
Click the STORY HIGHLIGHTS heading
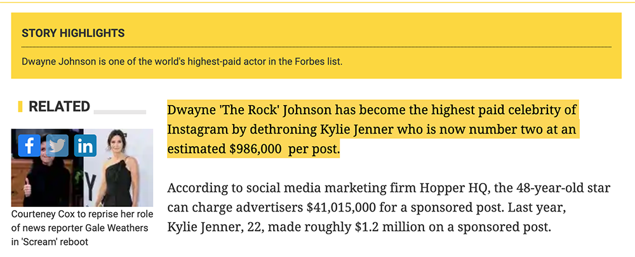coord(73,33)
